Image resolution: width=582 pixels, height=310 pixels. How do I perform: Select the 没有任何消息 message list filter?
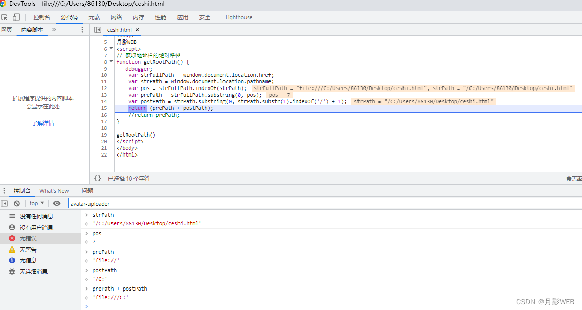coord(40,216)
